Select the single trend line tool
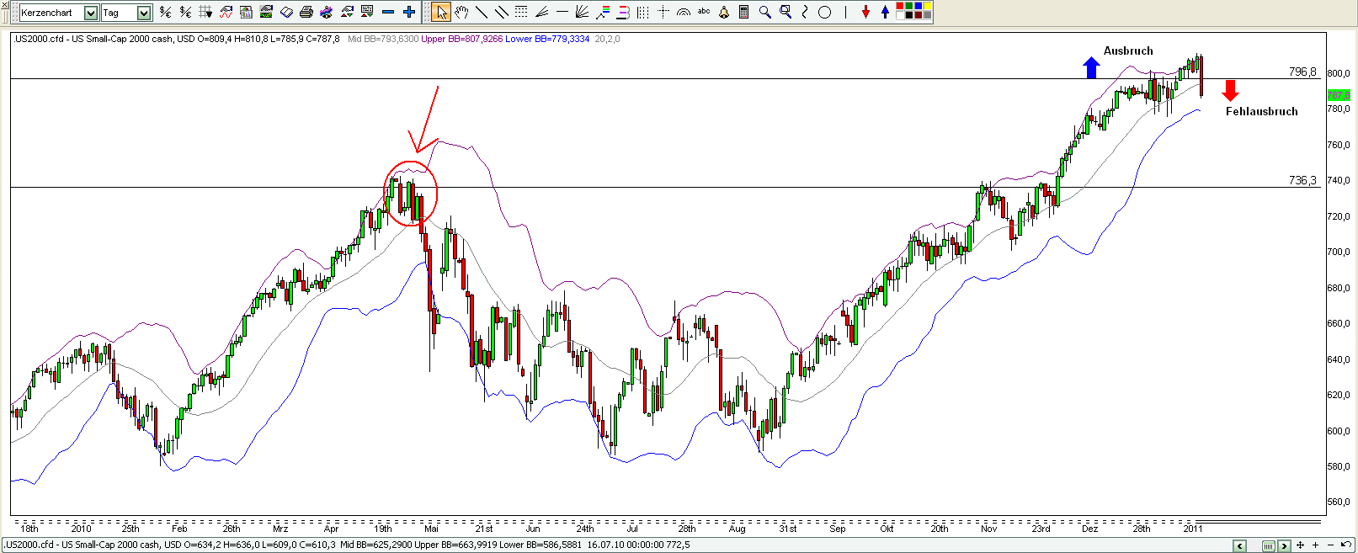Image resolution: width=1358 pixels, height=553 pixels. (482, 12)
